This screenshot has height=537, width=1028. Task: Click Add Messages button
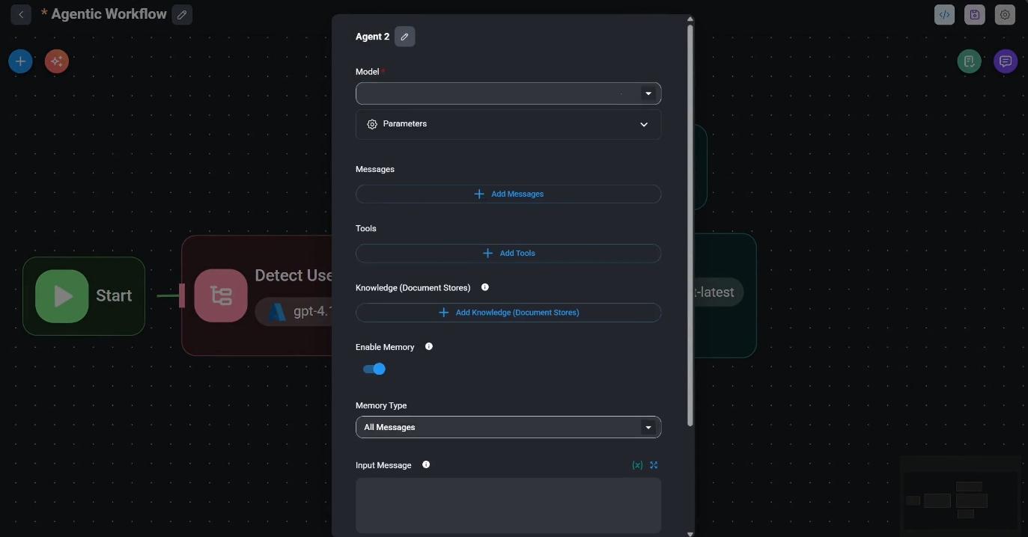tap(508, 194)
